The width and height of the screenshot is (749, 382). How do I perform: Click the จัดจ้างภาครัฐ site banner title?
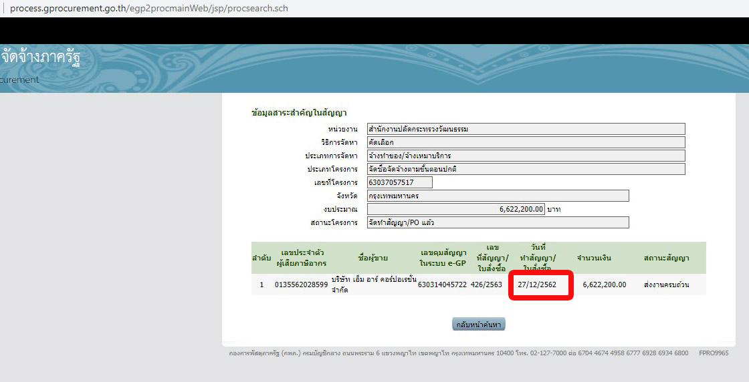40,57
